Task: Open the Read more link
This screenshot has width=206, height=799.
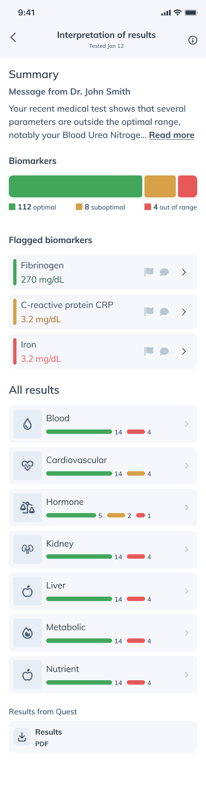Action: click(171, 135)
